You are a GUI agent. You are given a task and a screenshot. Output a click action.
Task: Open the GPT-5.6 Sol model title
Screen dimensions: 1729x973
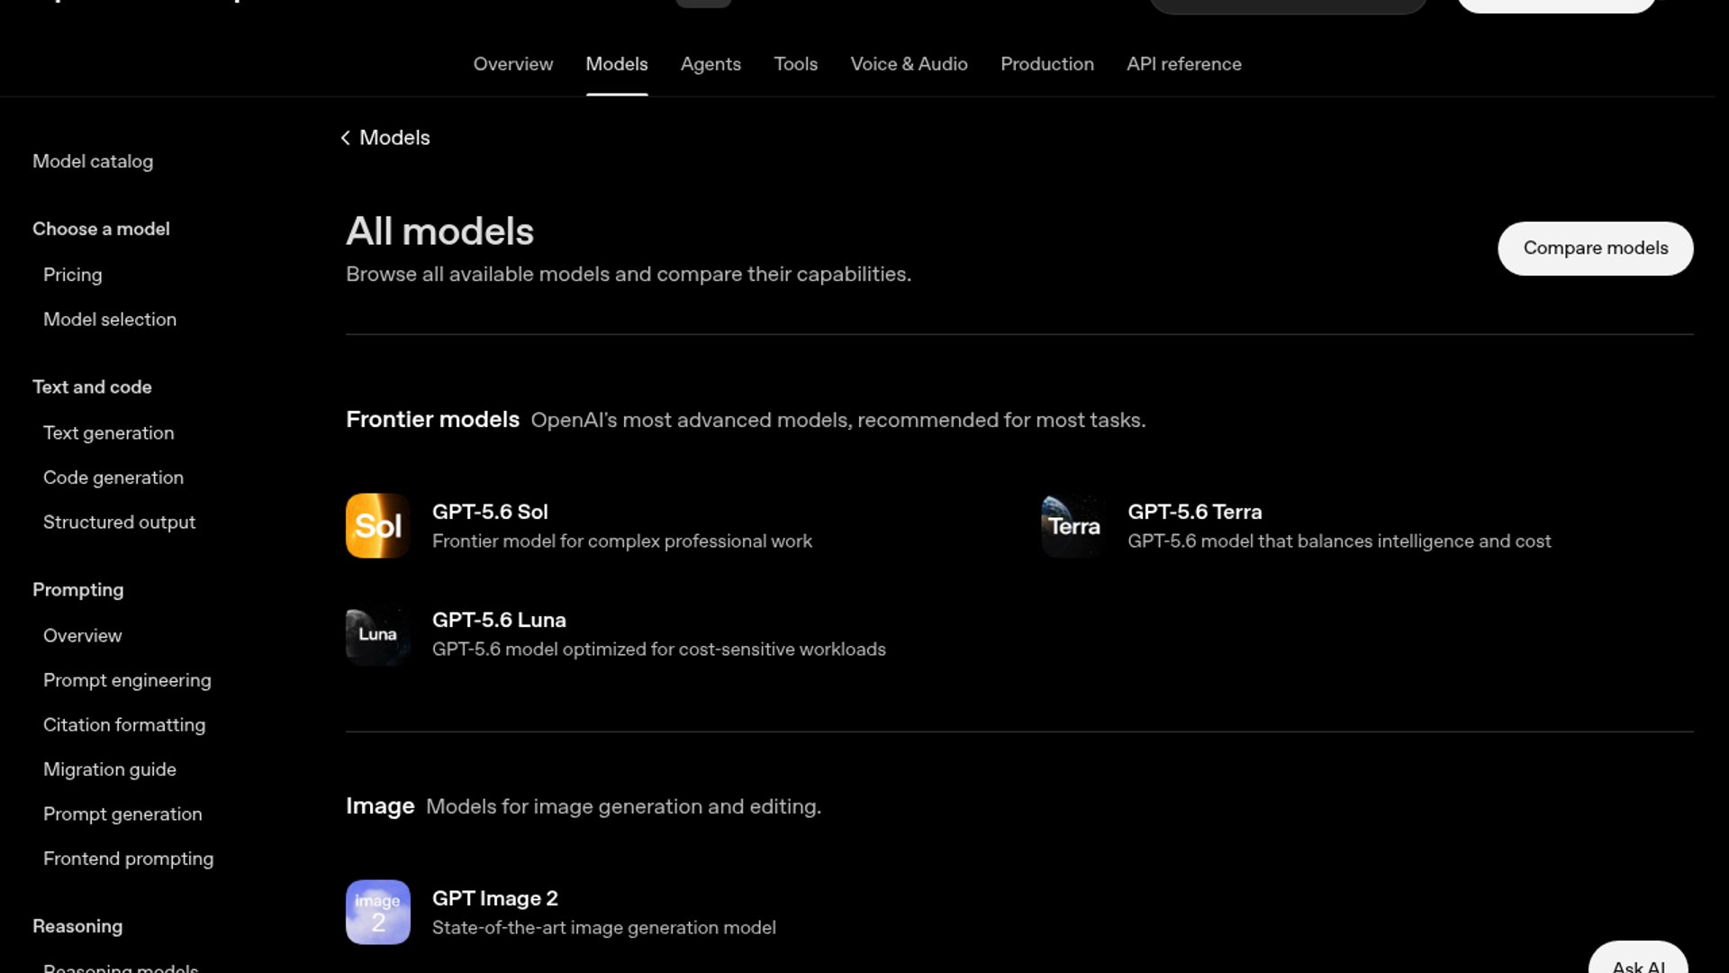490,512
